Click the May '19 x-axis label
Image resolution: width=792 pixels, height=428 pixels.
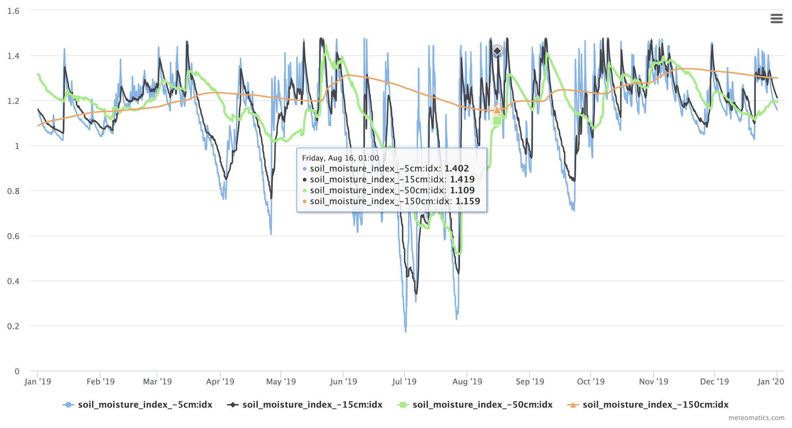(x=281, y=382)
